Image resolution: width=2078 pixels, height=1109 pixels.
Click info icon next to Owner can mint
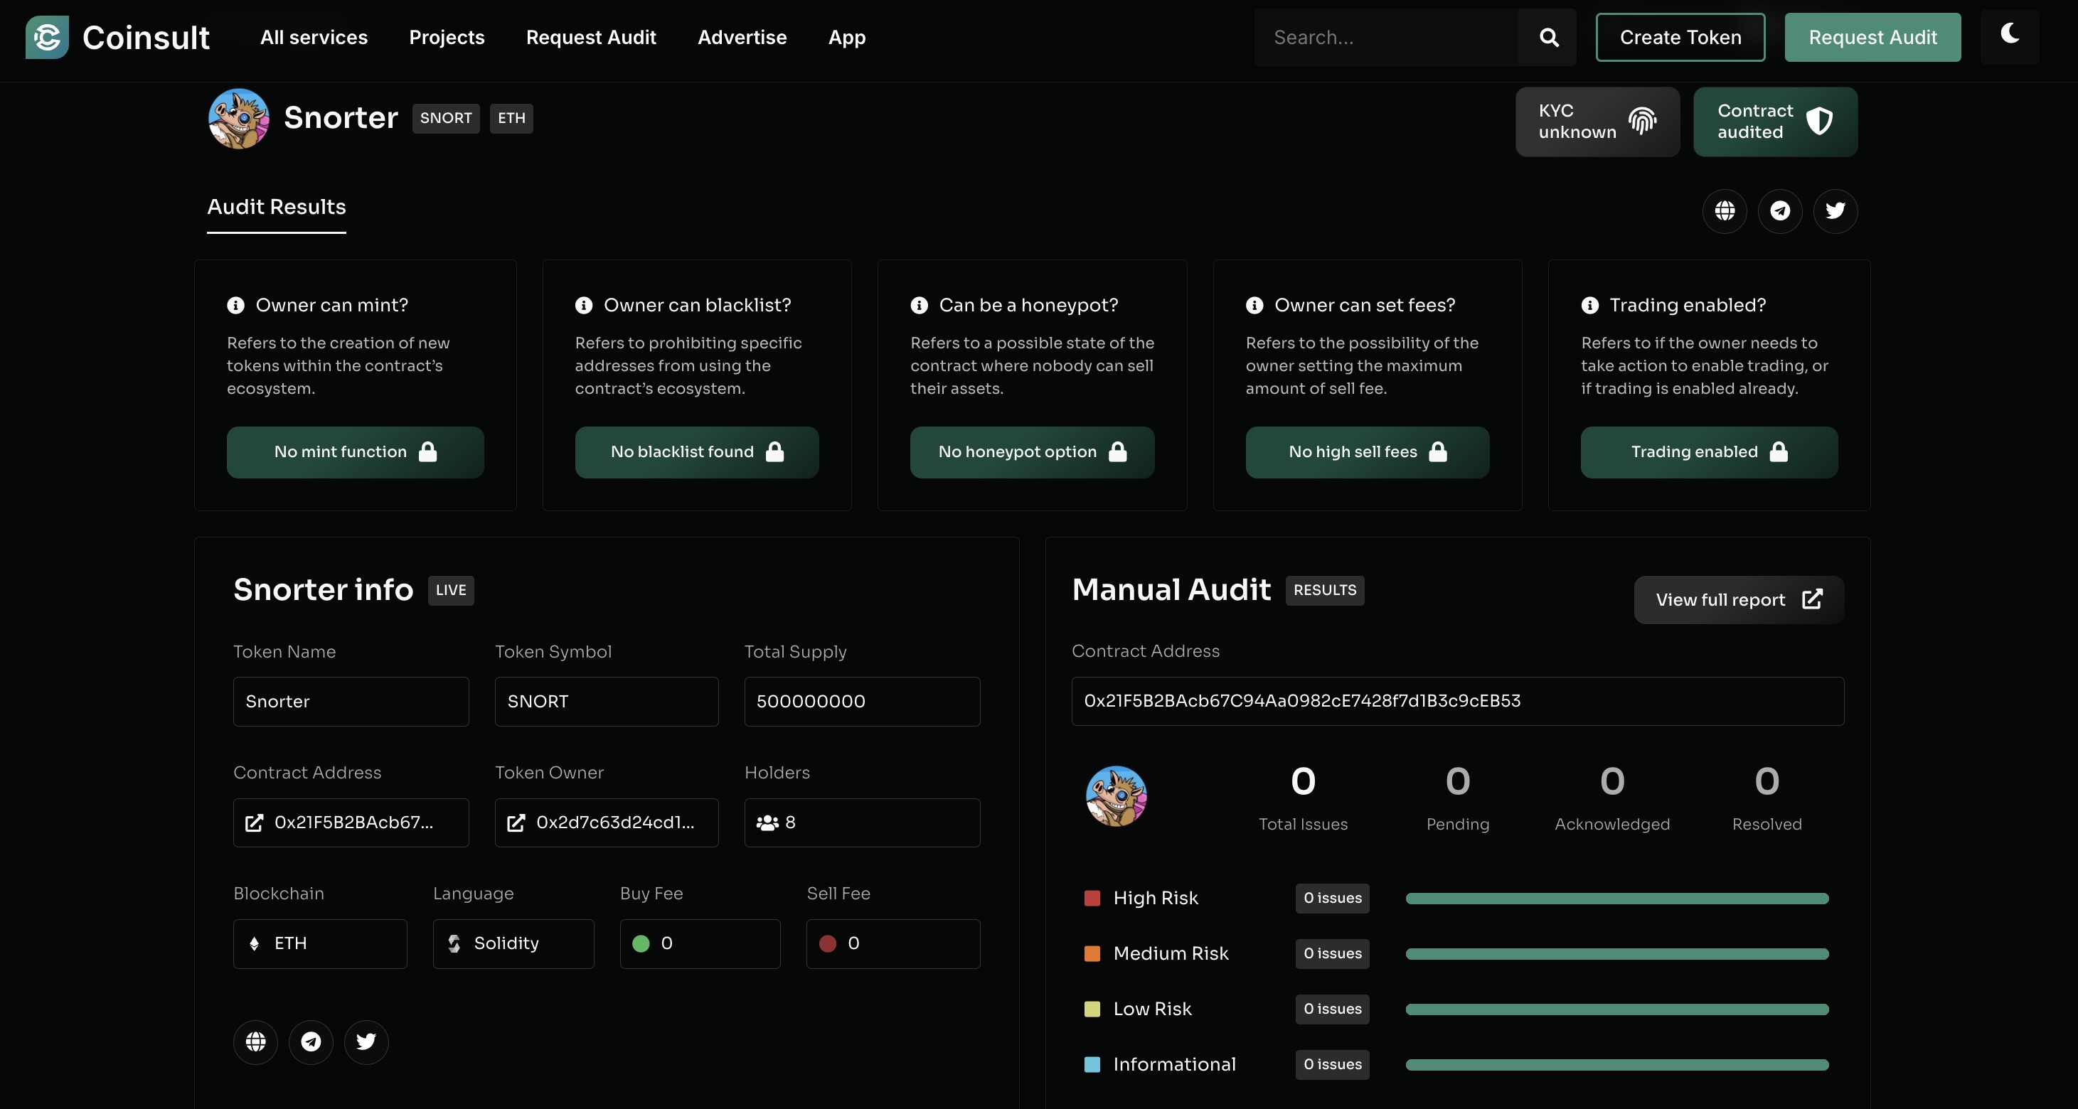[x=235, y=306]
